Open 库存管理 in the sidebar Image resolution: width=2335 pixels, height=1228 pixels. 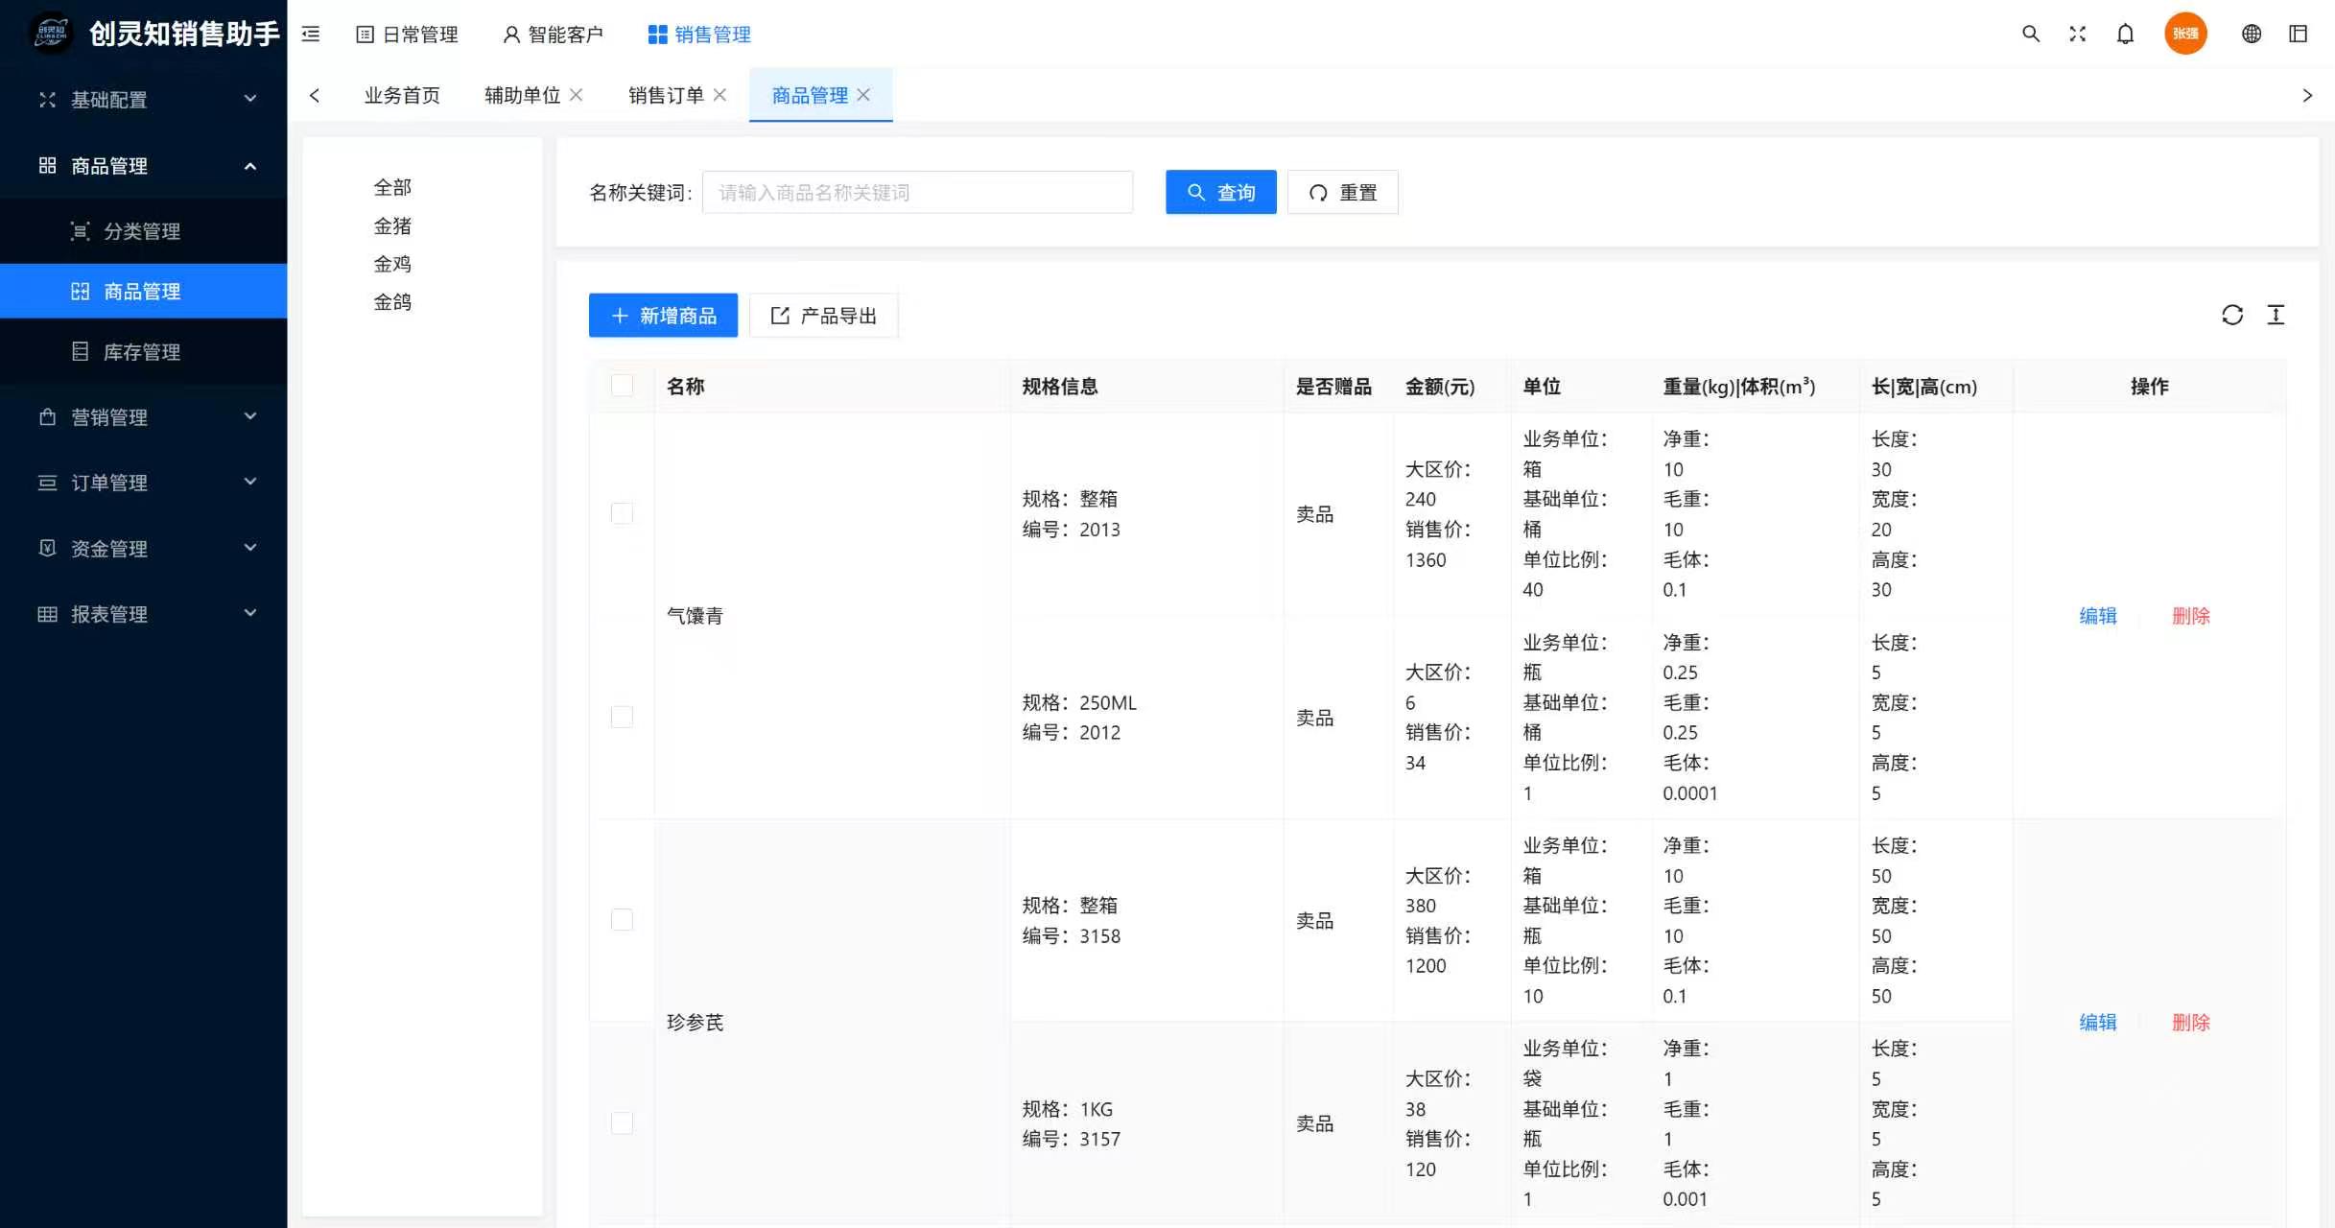144,352
